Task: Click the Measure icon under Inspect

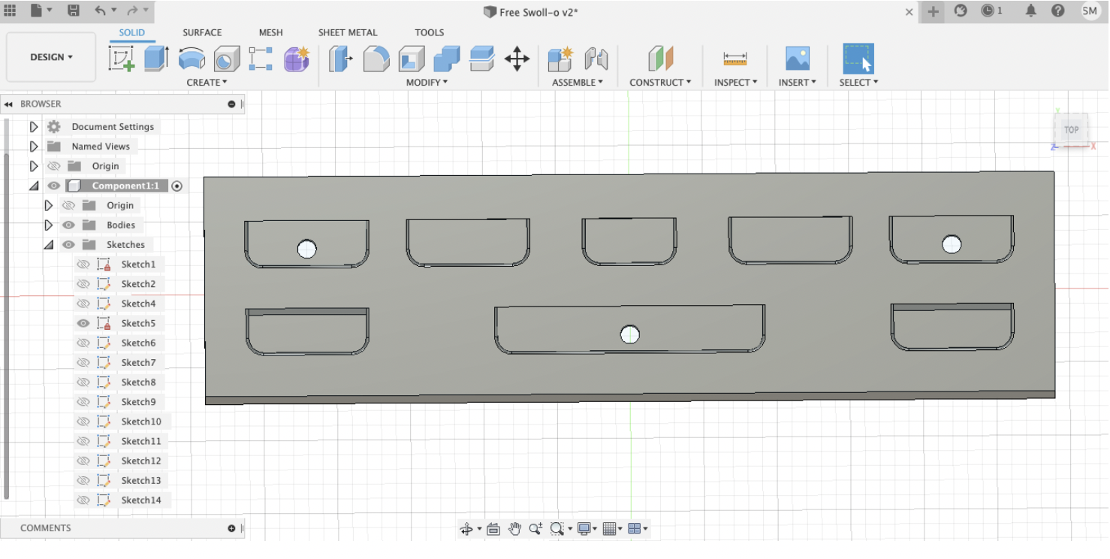Action: click(x=734, y=59)
